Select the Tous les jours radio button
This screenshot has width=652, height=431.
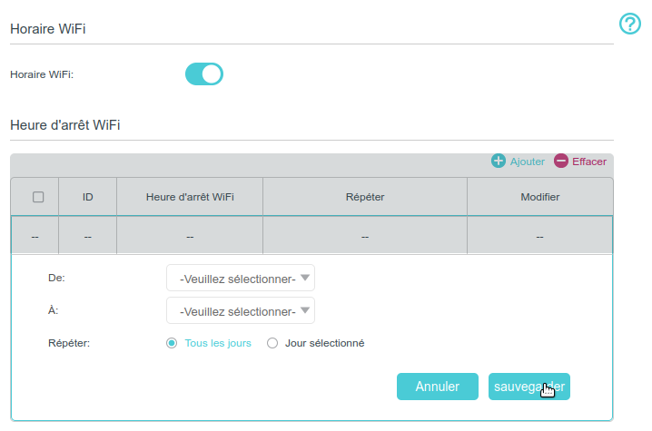pos(172,344)
